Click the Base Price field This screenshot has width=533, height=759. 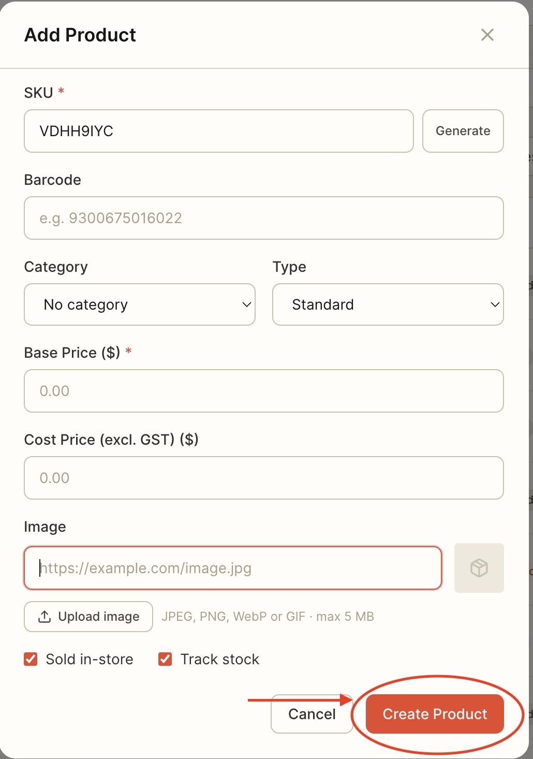(264, 391)
